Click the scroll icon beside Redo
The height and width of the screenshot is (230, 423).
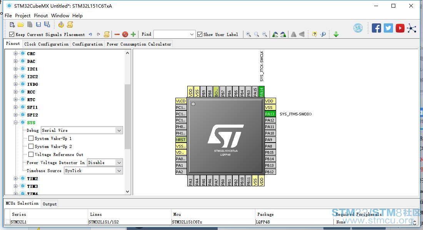point(107,34)
